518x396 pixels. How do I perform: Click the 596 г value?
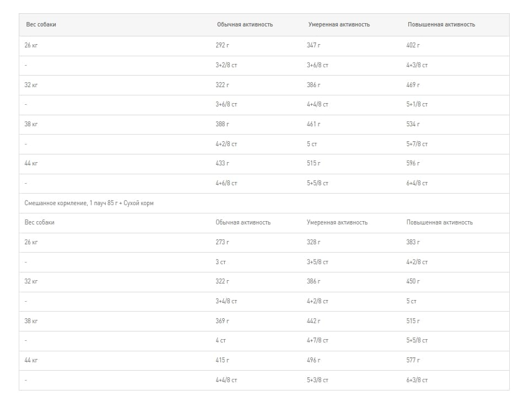click(413, 163)
